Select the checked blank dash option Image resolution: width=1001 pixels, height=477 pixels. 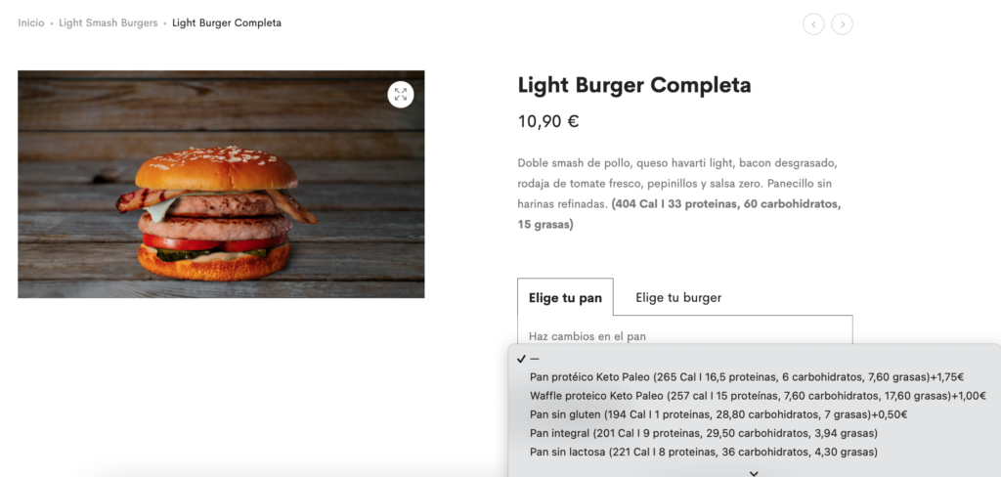pyautogui.click(x=534, y=359)
